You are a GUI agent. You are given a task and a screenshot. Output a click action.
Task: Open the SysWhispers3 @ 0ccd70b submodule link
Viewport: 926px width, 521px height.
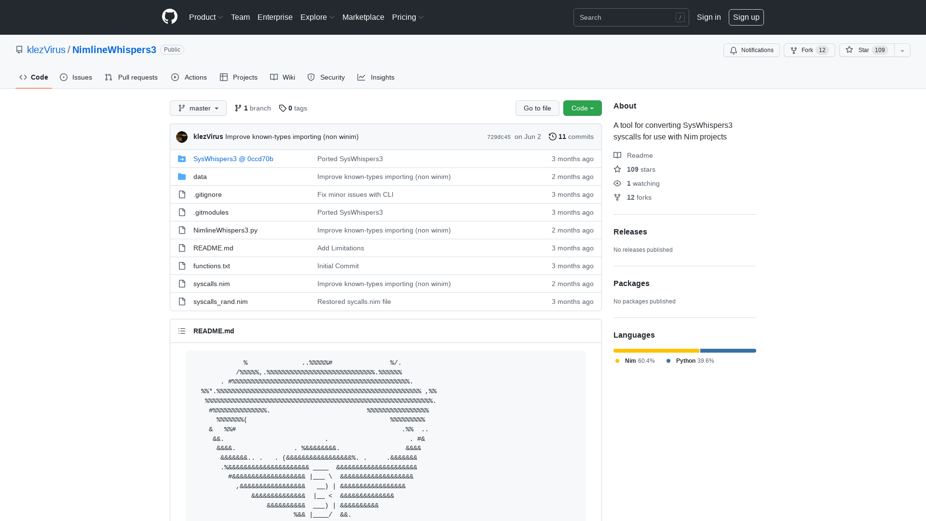pos(233,159)
